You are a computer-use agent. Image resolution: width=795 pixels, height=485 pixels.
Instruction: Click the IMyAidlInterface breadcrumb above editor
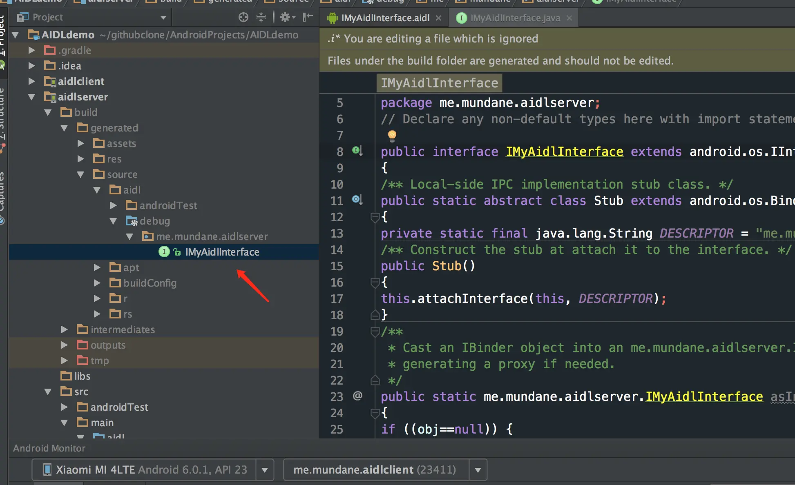[x=439, y=83]
